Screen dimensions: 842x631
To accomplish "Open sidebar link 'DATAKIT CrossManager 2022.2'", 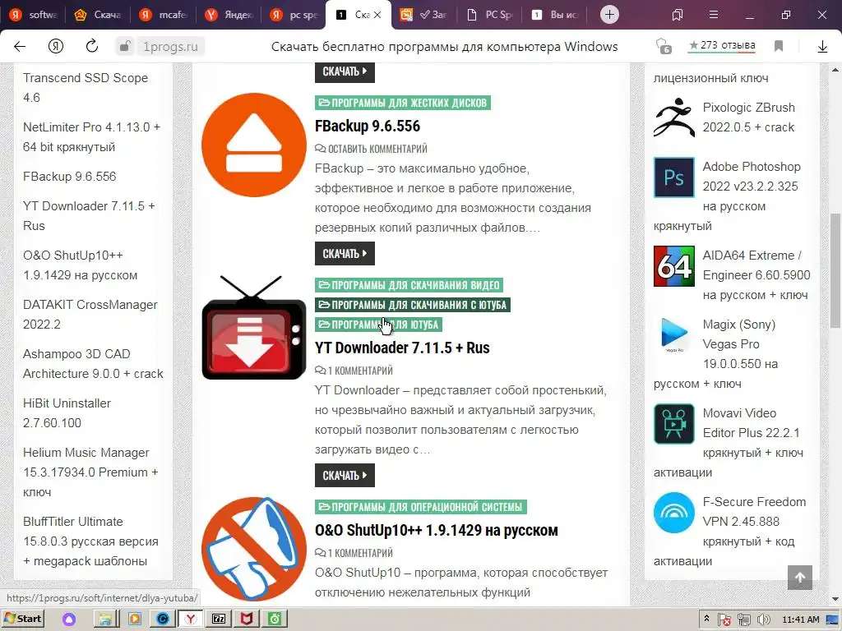I will 90,315.
